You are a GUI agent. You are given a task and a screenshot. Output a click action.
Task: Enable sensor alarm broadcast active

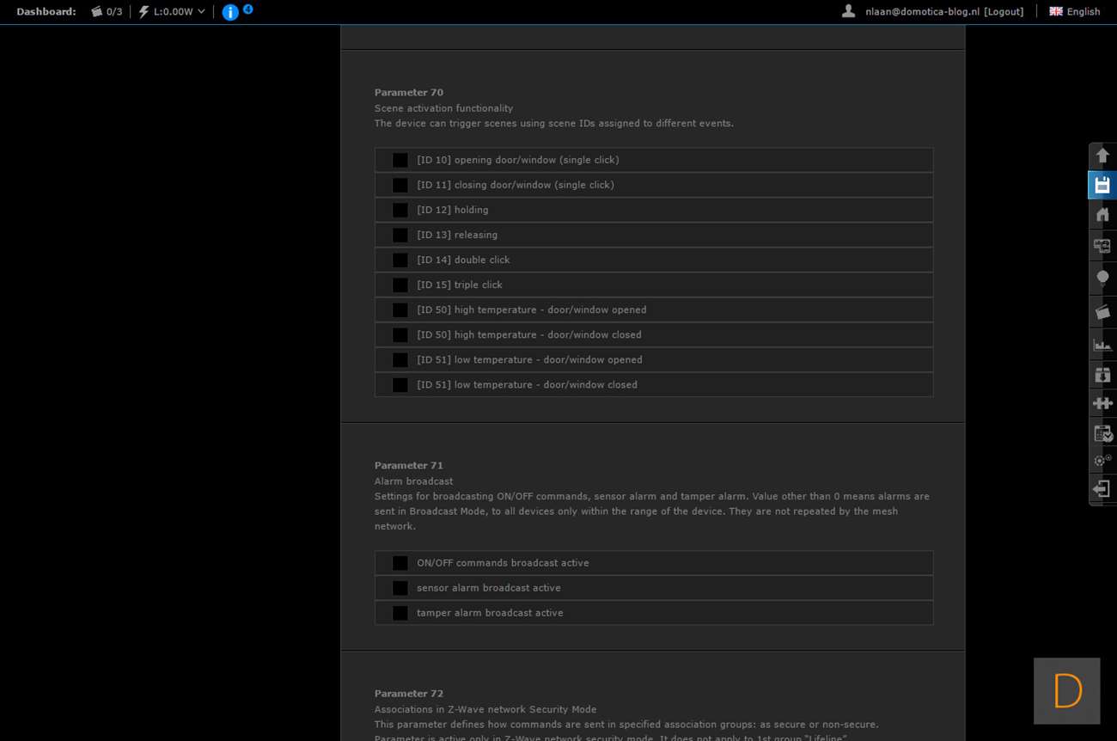(400, 588)
